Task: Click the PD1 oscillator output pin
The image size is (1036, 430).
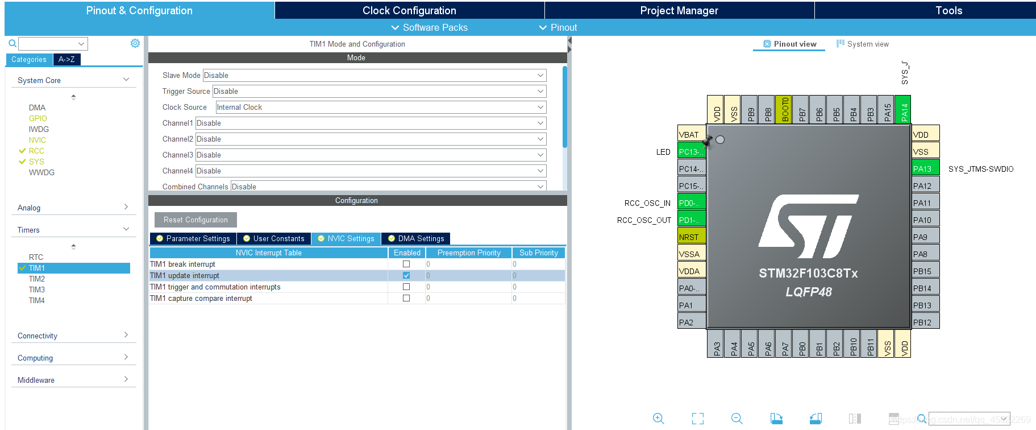Action: coord(692,220)
